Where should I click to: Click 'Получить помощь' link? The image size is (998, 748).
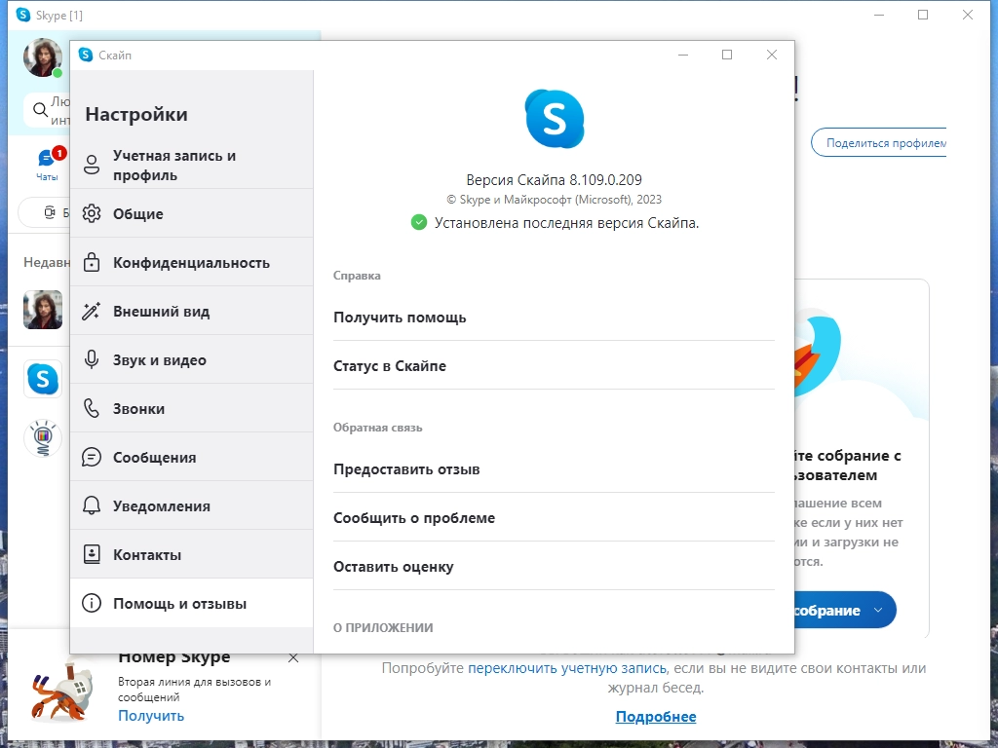click(x=554, y=317)
